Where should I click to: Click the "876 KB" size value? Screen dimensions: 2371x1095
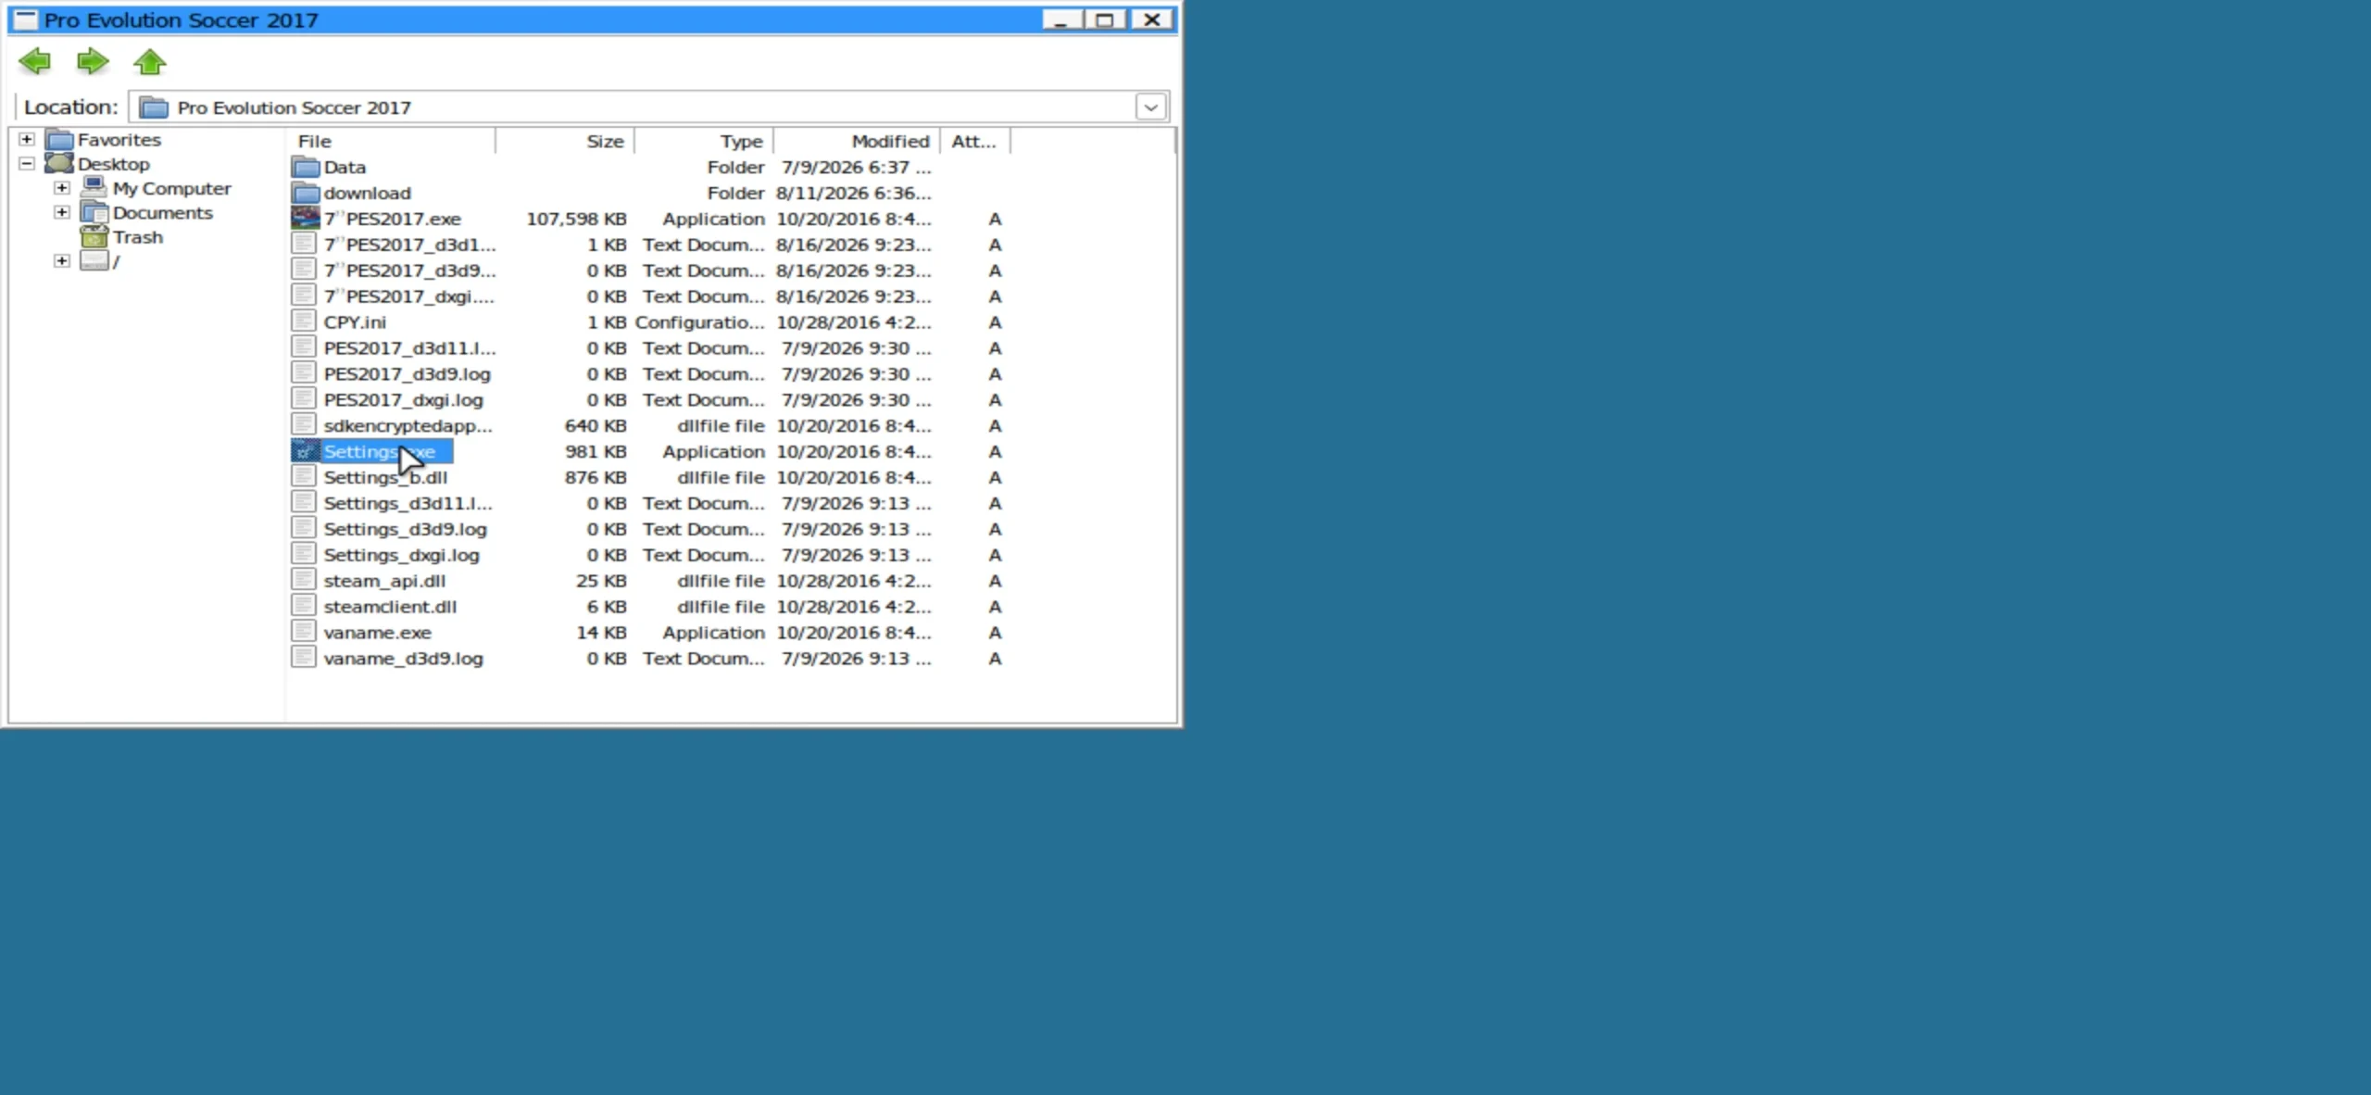coord(596,478)
